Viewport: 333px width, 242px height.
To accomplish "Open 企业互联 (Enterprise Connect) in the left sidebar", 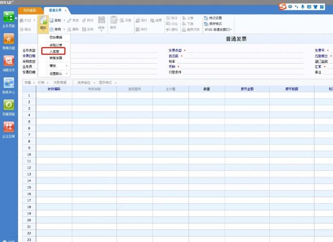I will pyautogui.click(x=9, y=130).
